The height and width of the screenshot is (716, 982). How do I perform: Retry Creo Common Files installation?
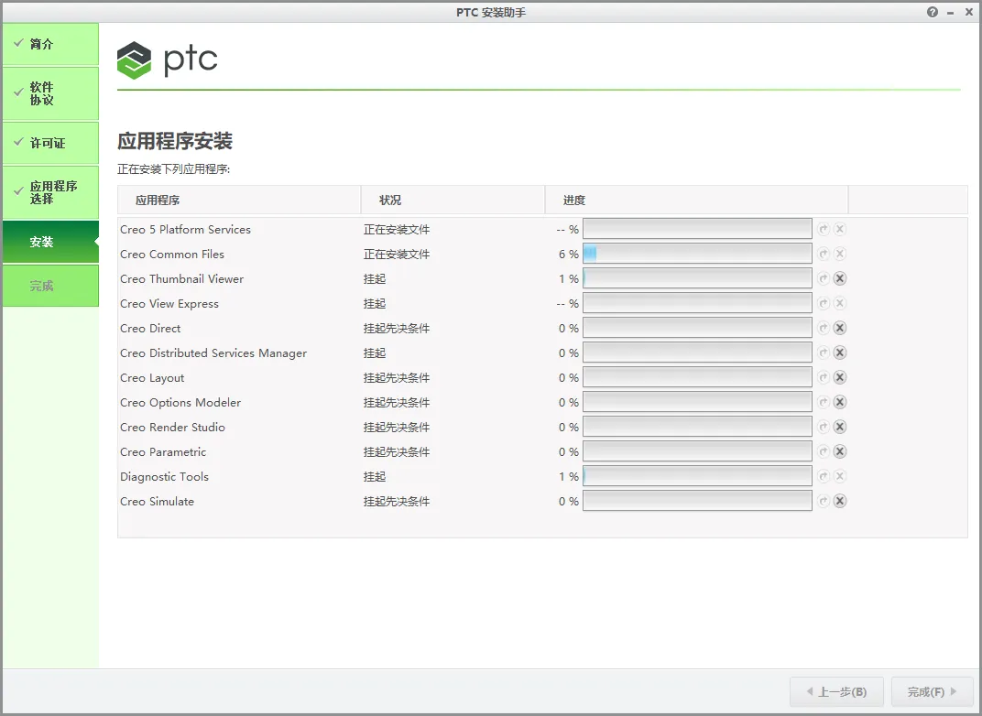tap(824, 254)
